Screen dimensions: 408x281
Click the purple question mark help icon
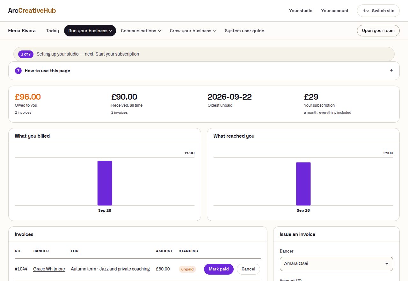click(18, 71)
